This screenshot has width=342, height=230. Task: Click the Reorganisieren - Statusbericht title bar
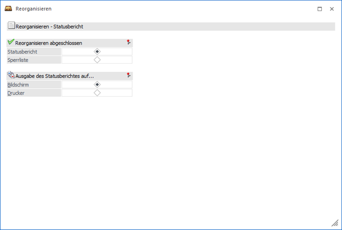click(x=170, y=26)
